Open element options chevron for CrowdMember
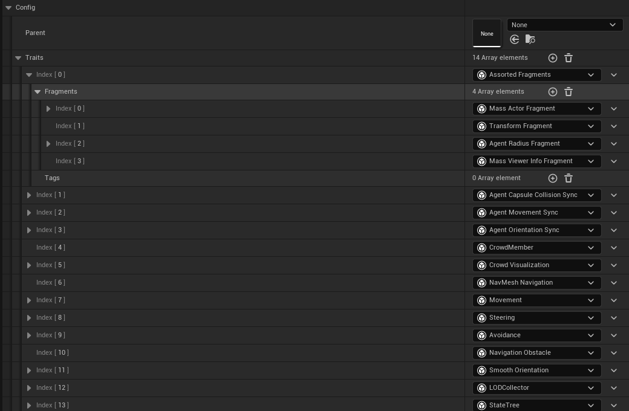The image size is (629, 411). 614,248
